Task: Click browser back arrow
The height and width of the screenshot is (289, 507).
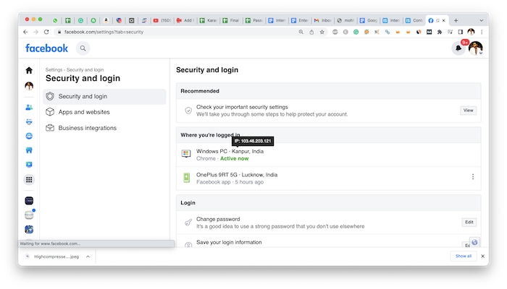Action: pos(25,32)
